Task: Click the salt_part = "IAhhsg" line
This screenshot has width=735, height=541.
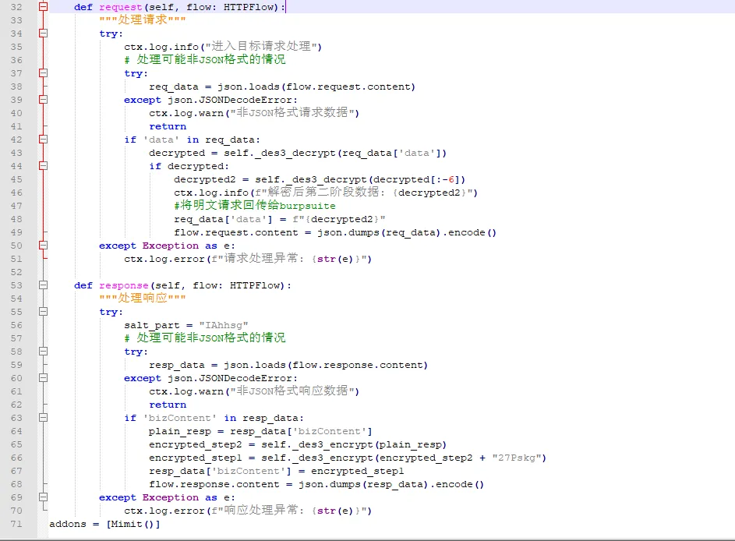Action: pos(186,325)
